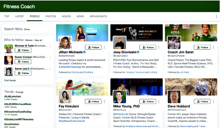Switch to the NEWS tab

click(80, 16)
